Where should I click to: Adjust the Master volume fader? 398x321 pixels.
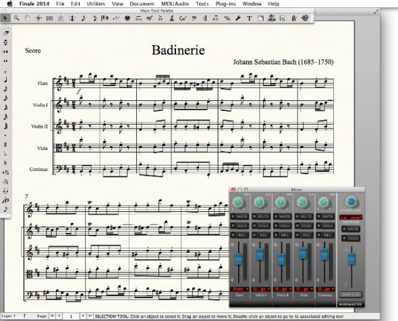point(351,259)
